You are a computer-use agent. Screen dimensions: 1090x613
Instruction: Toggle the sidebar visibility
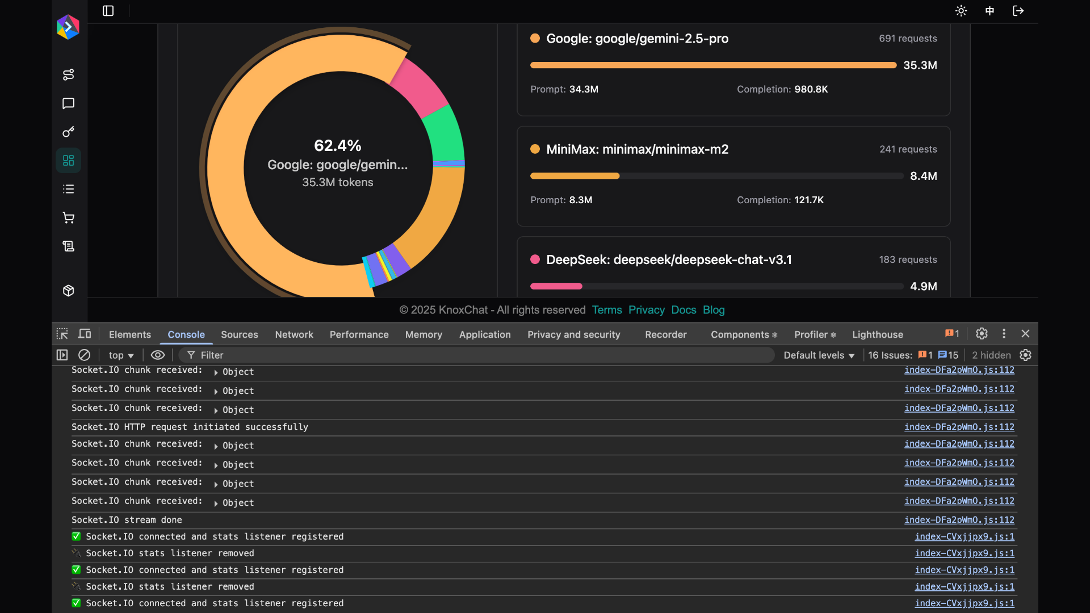coord(108,11)
